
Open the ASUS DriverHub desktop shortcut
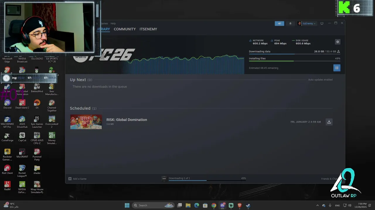22,122
